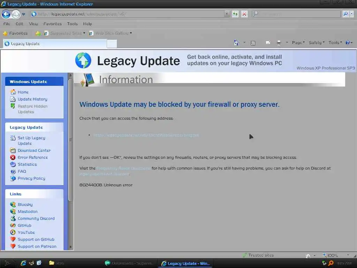This screenshot has width=357, height=268.
Task: Open the recent pages dropdown arrow
Action: click(x=23, y=14)
